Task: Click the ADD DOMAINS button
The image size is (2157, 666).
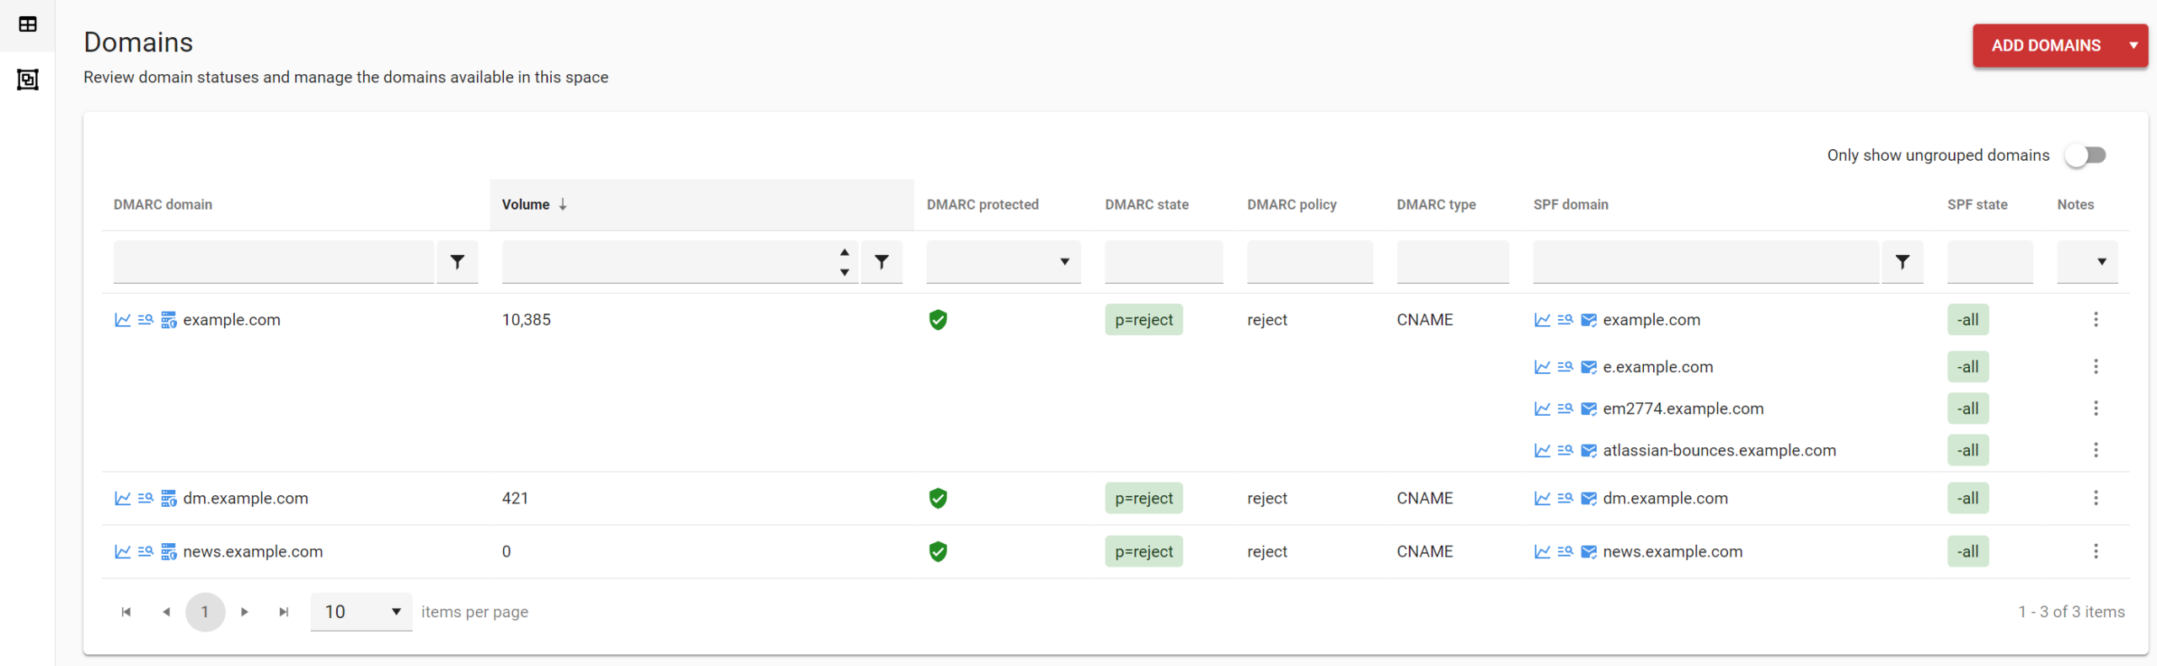Action: 2045,45
